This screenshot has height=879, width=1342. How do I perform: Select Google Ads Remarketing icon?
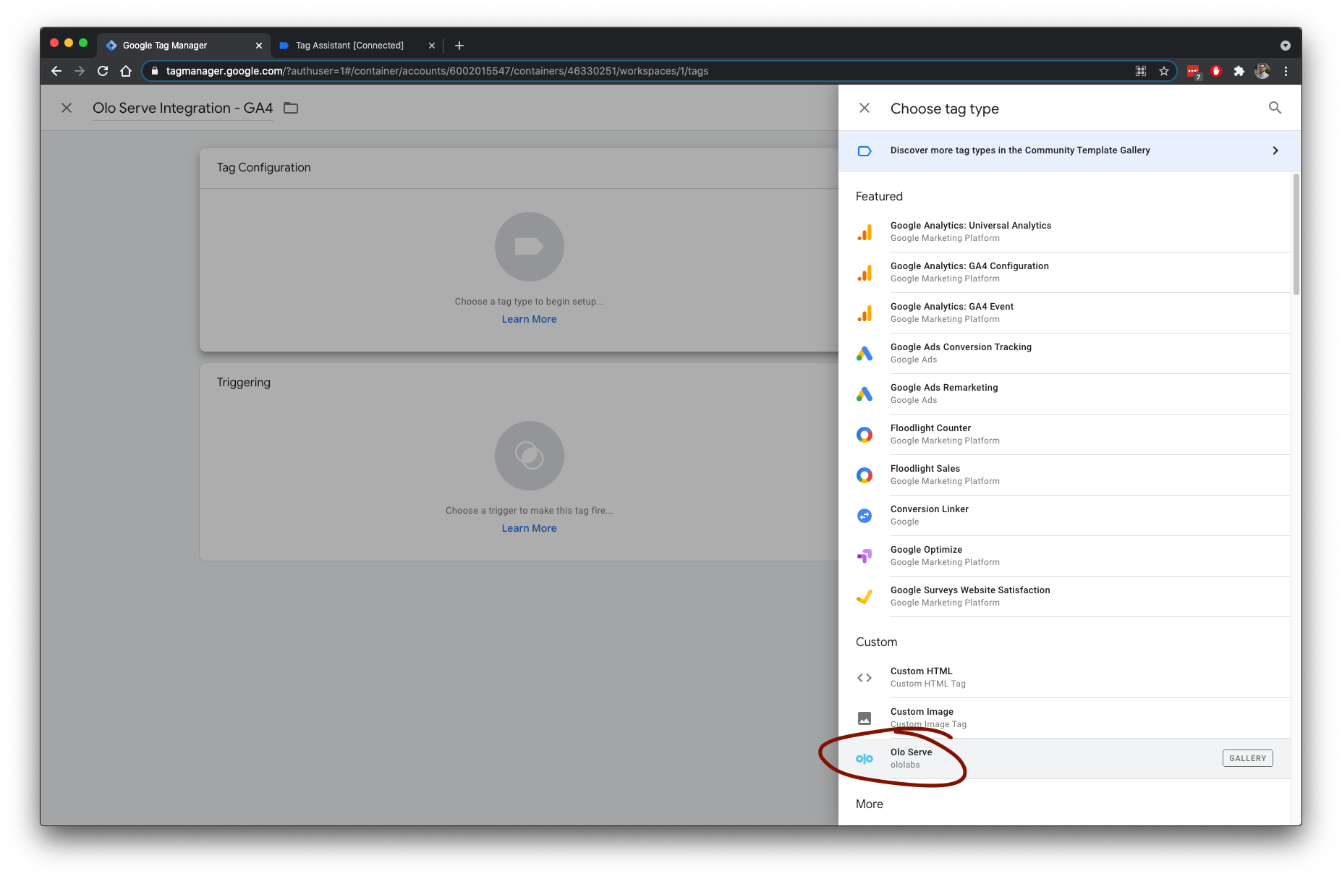tap(865, 394)
